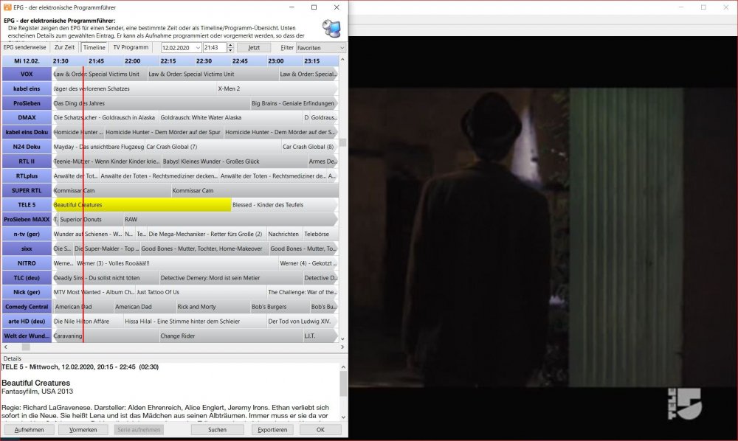Image resolution: width=738 pixels, height=441 pixels.
Task: Select the kabel eins channel header
Action: coord(27,88)
